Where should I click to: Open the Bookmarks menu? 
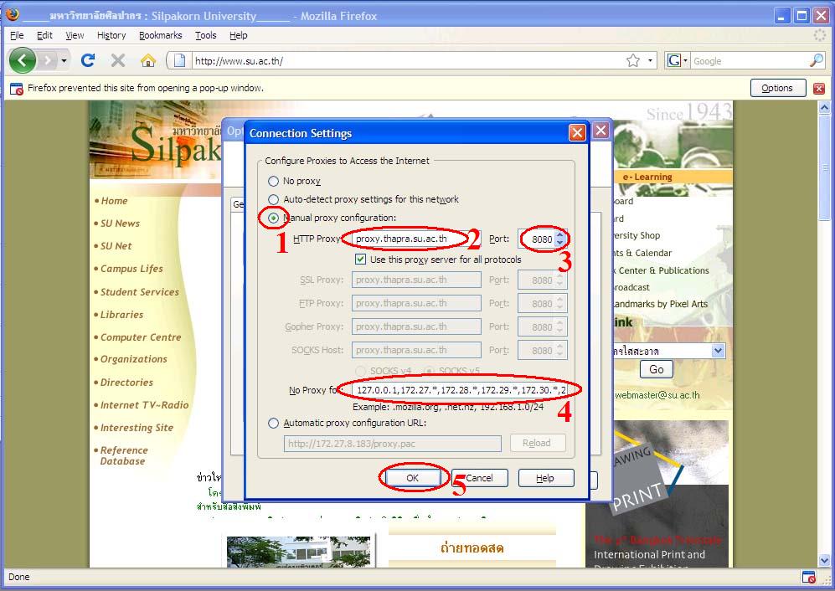click(x=160, y=35)
